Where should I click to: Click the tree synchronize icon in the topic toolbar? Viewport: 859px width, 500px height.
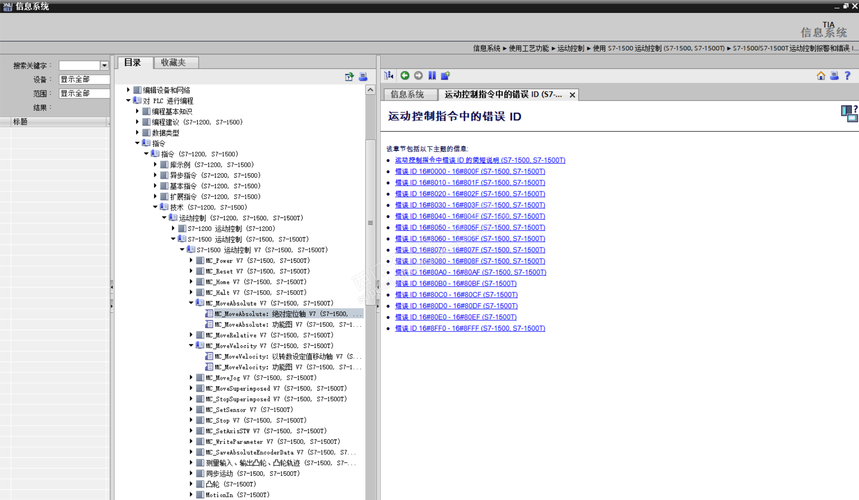389,75
